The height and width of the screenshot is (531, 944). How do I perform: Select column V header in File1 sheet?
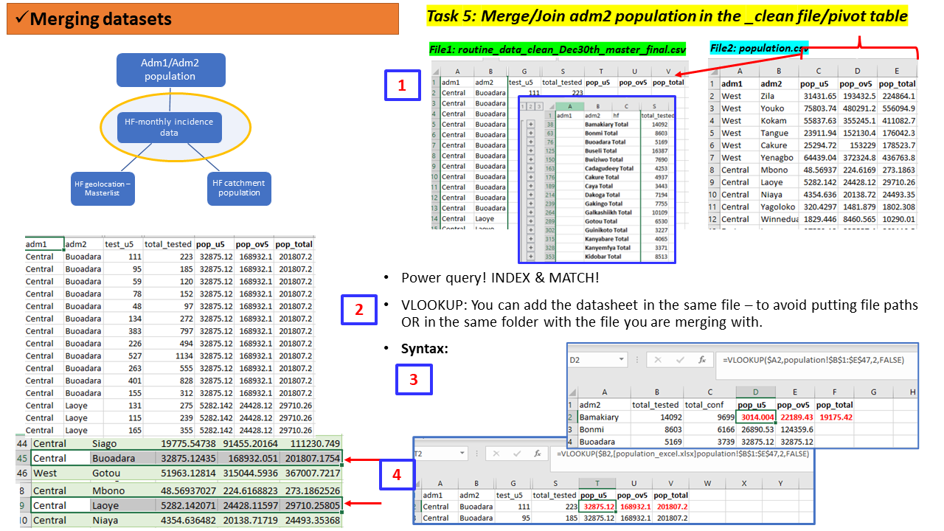click(667, 71)
